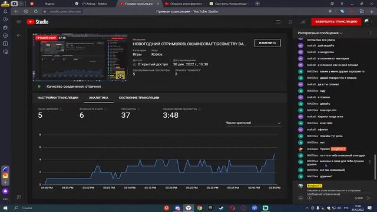Switch to the Яндекс browser tab

point(49,4)
